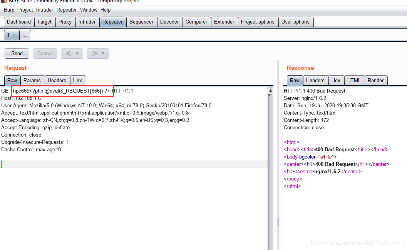Switch to the Comparer tab

pyautogui.click(x=196, y=22)
